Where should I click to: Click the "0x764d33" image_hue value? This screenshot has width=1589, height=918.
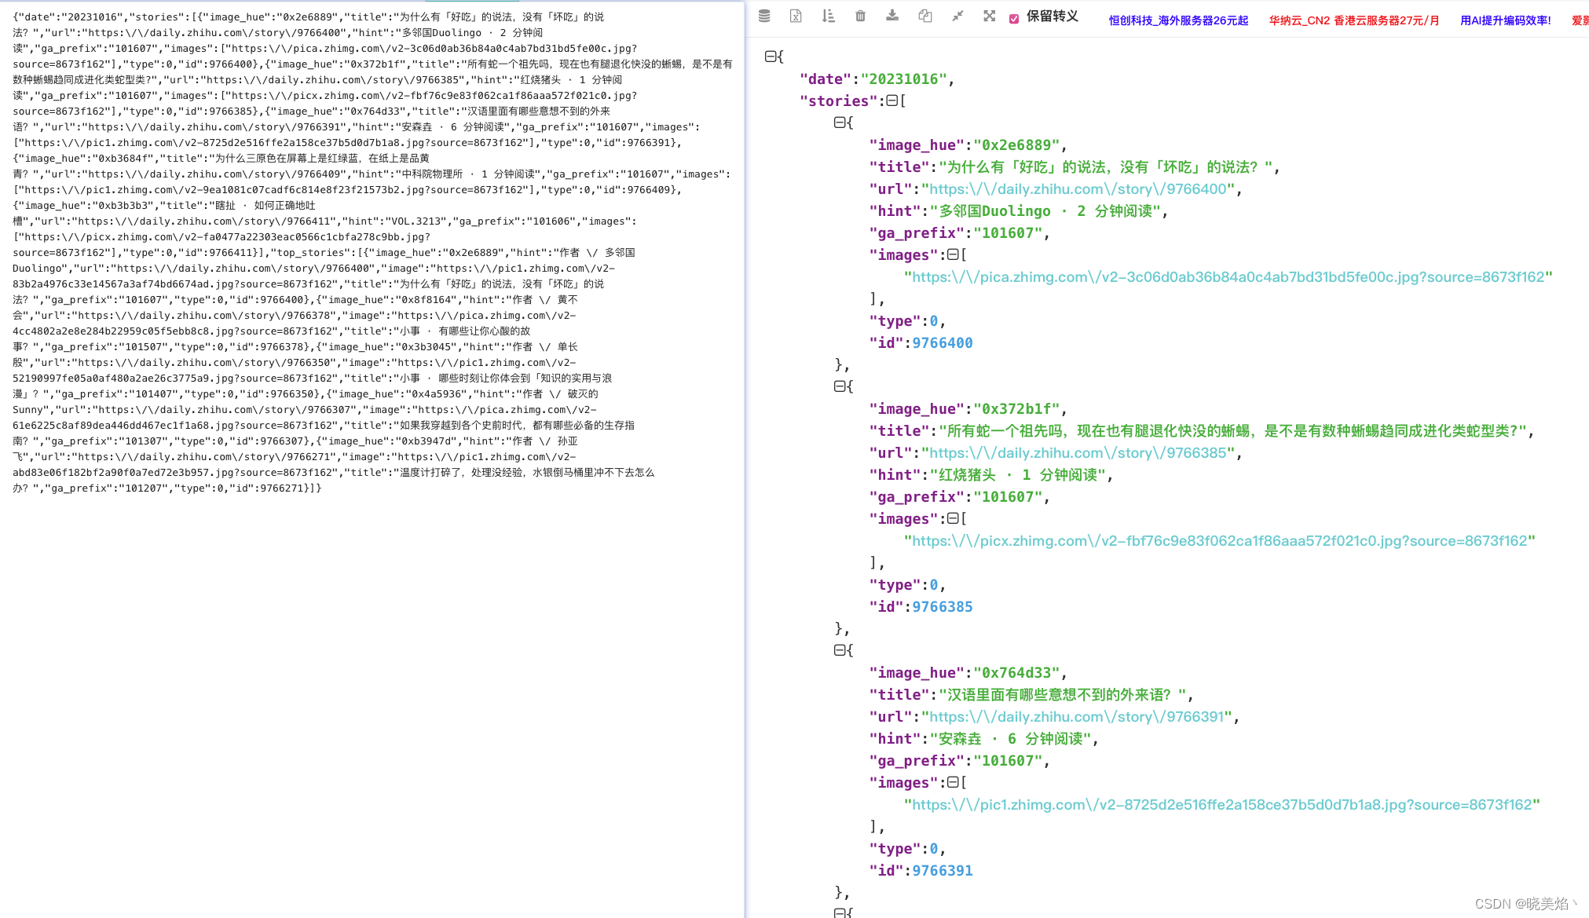click(x=1017, y=673)
